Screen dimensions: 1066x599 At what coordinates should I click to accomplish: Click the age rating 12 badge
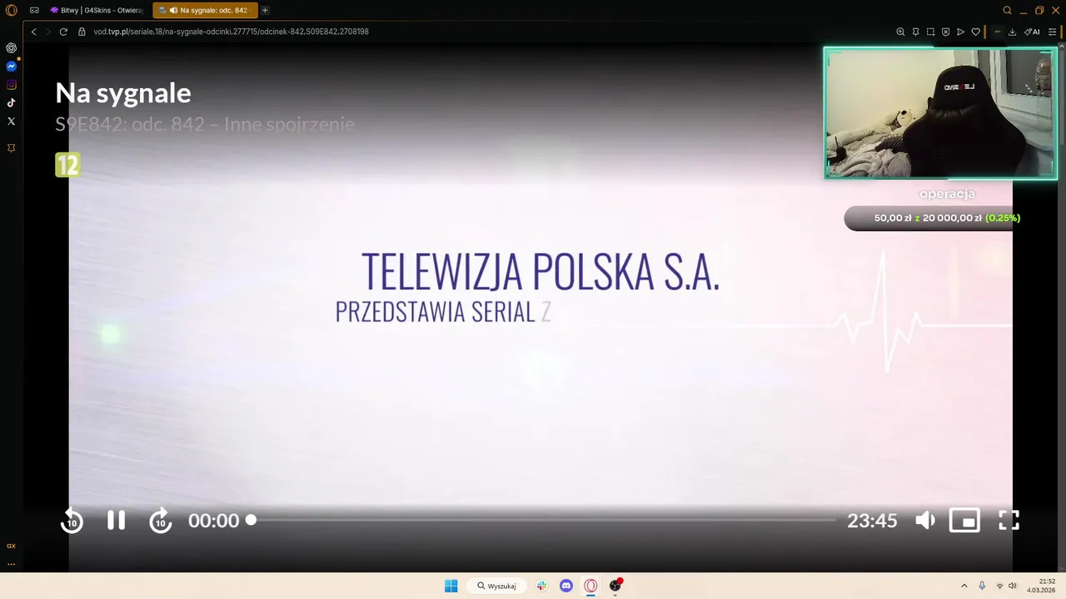tap(67, 165)
